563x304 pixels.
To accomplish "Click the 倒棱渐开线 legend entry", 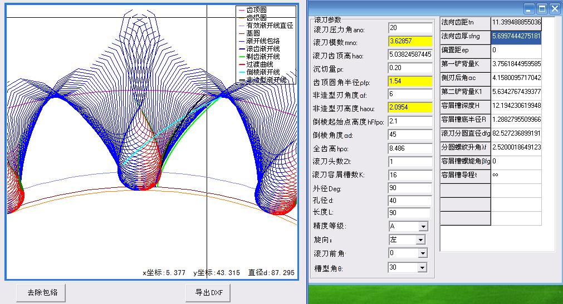I will click(260, 72).
